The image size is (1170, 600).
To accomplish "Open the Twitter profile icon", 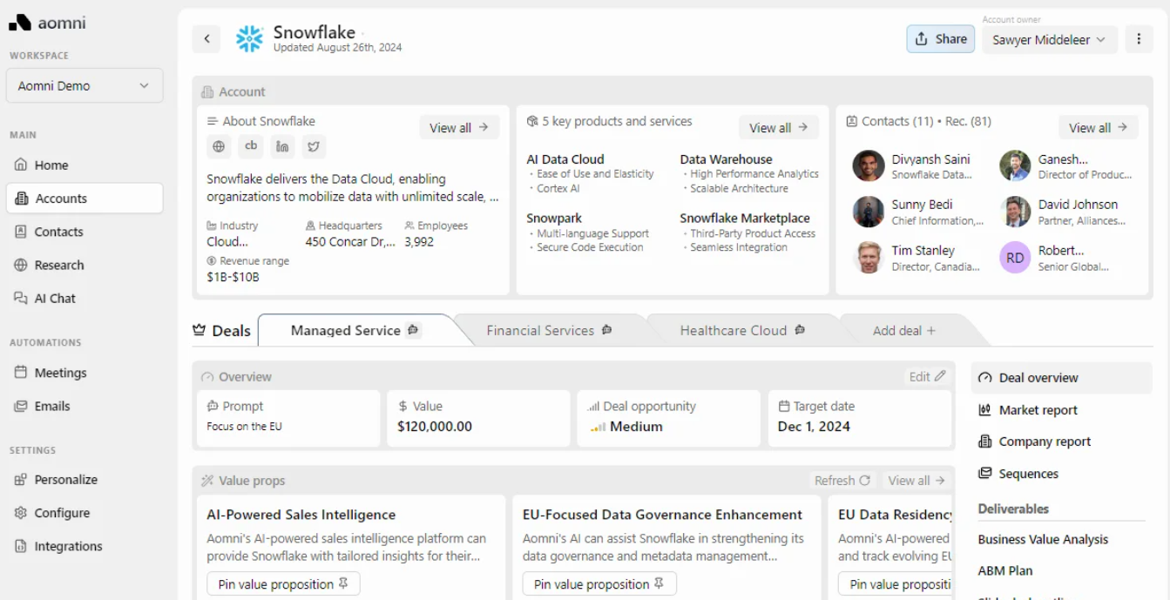I will 314,146.
